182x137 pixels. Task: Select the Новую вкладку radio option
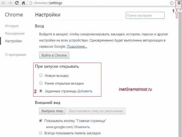tap(41, 75)
